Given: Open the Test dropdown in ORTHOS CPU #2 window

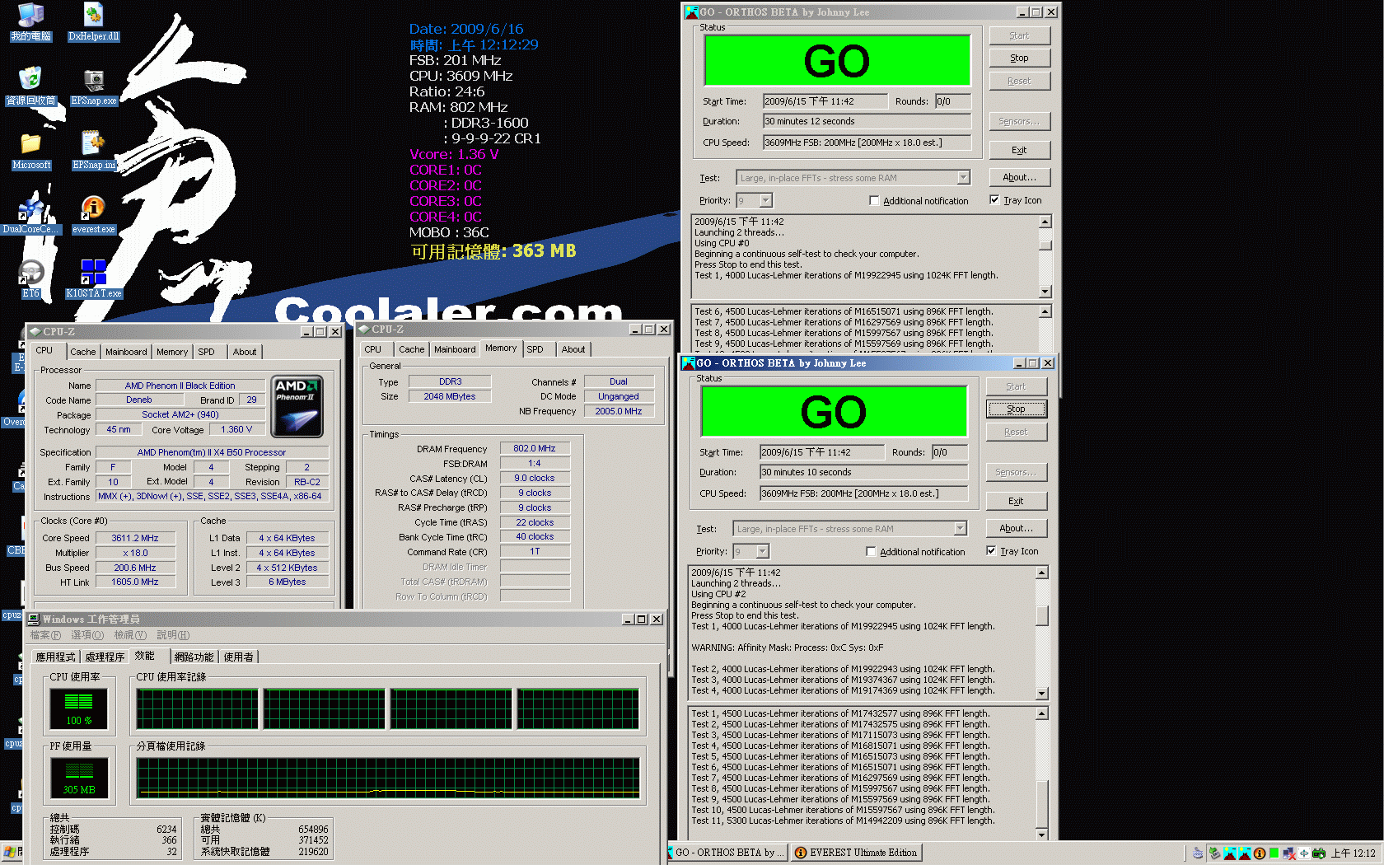Looking at the screenshot, I should pos(960,529).
